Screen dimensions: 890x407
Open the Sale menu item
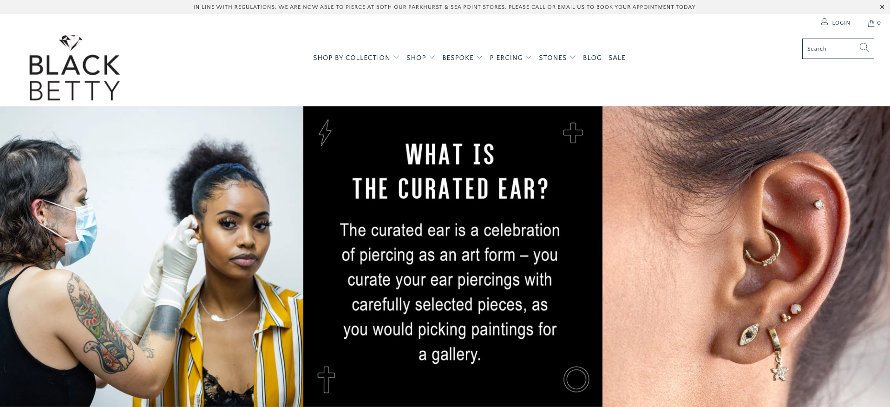pyautogui.click(x=617, y=58)
